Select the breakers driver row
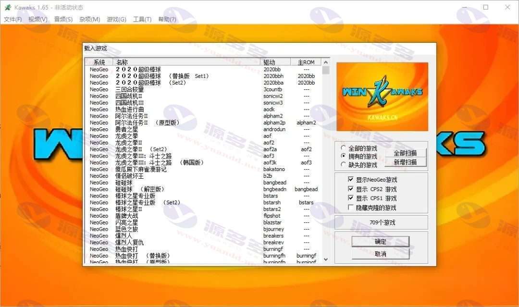The image size is (519, 307). [x=203, y=235]
